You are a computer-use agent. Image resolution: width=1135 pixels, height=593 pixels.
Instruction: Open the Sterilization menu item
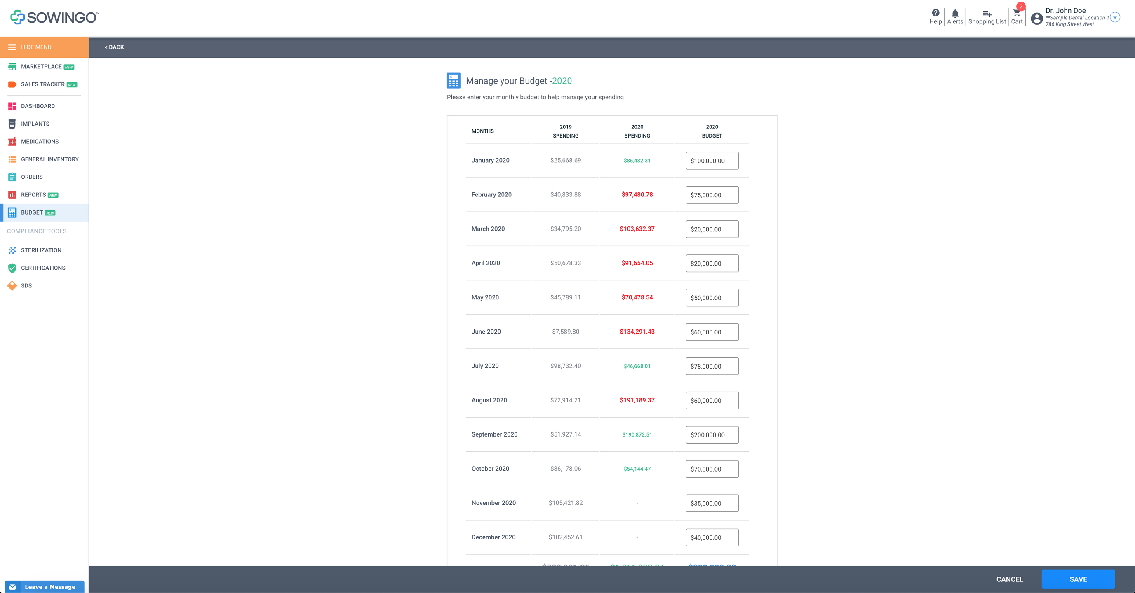45,250
